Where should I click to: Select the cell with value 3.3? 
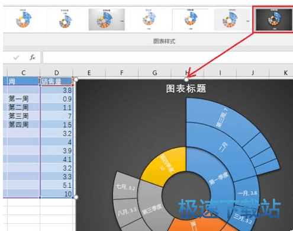(57, 177)
